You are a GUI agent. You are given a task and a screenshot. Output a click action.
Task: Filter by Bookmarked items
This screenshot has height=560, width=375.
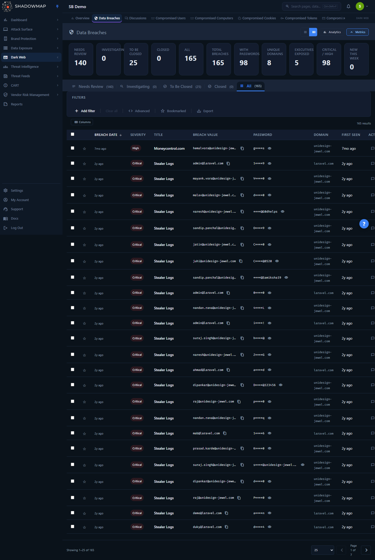[173, 111]
